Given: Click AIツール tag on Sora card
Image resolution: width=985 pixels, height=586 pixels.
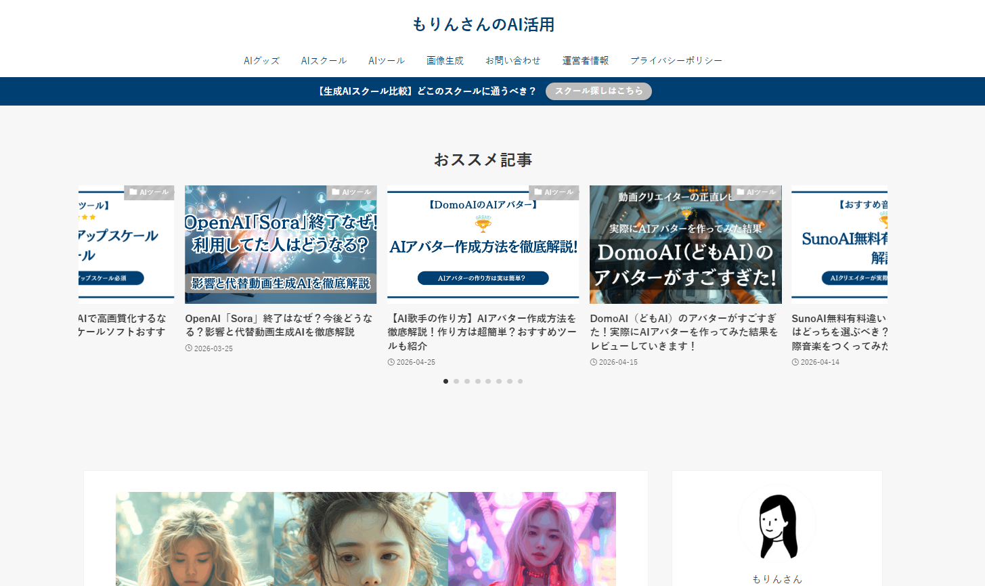Looking at the screenshot, I should pos(351,193).
